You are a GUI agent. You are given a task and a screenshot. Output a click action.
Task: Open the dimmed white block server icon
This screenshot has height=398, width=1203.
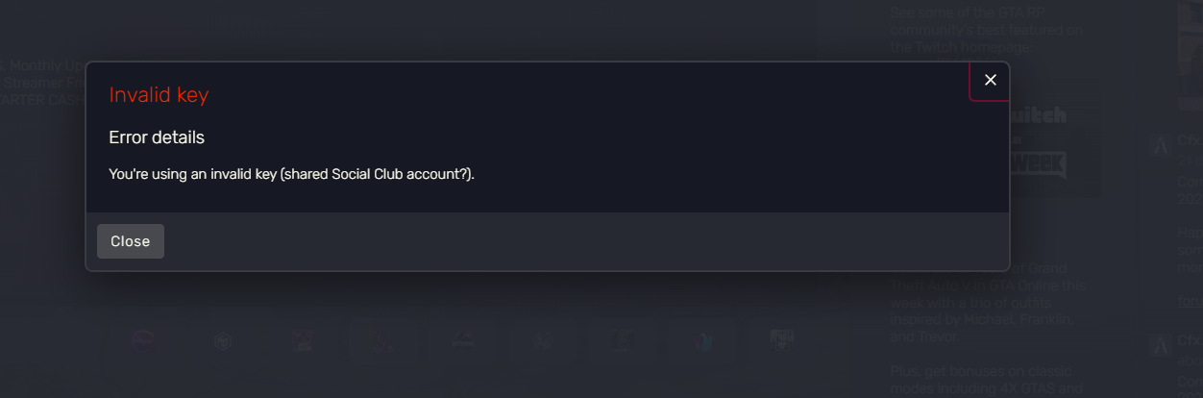point(782,340)
